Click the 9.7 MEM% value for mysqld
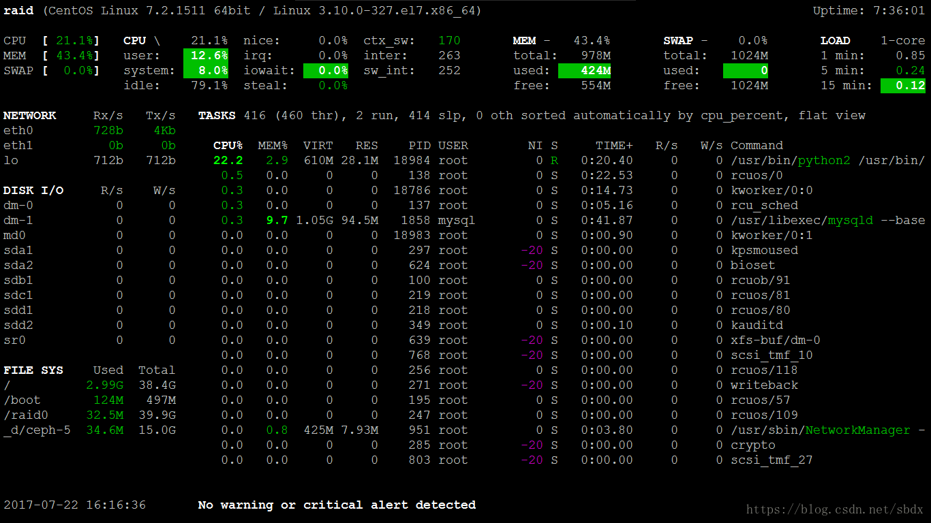 [x=277, y=221]
